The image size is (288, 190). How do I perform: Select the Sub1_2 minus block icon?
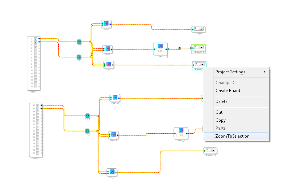click(x=113, y=134)
